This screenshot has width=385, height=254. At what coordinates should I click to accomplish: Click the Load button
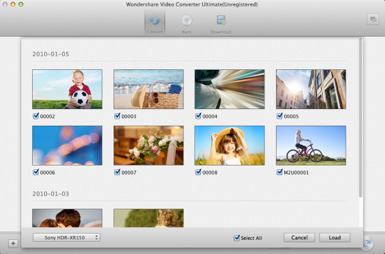pyautogui.click(x=334, y=237)
